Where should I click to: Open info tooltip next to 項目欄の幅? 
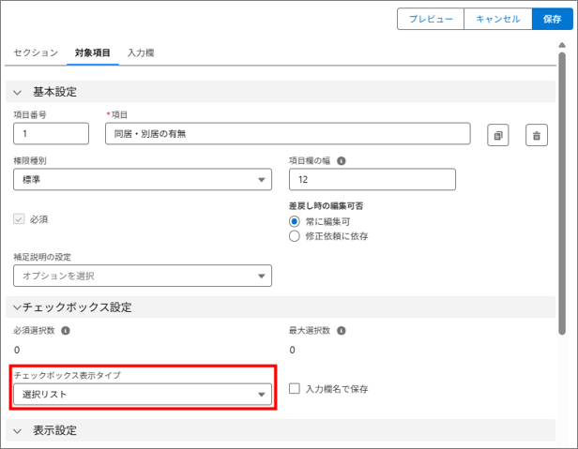point(342,161)
